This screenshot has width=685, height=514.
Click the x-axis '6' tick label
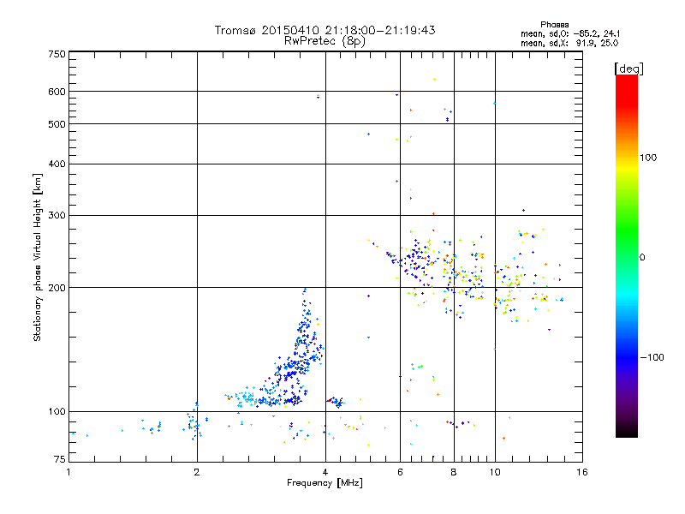[x=400, y=472]
